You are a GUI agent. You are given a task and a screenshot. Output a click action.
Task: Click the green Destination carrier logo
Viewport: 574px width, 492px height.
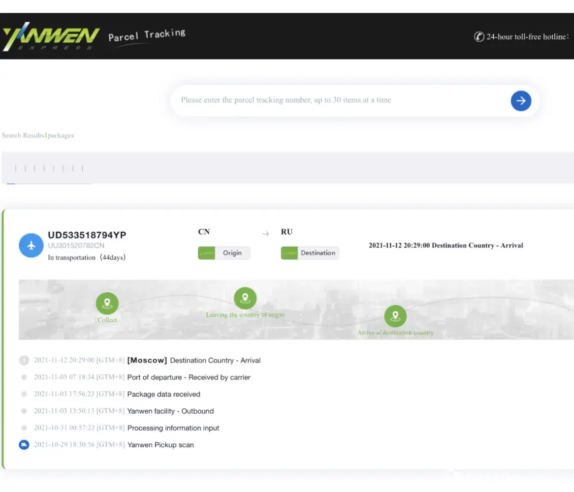click(289, 253)
